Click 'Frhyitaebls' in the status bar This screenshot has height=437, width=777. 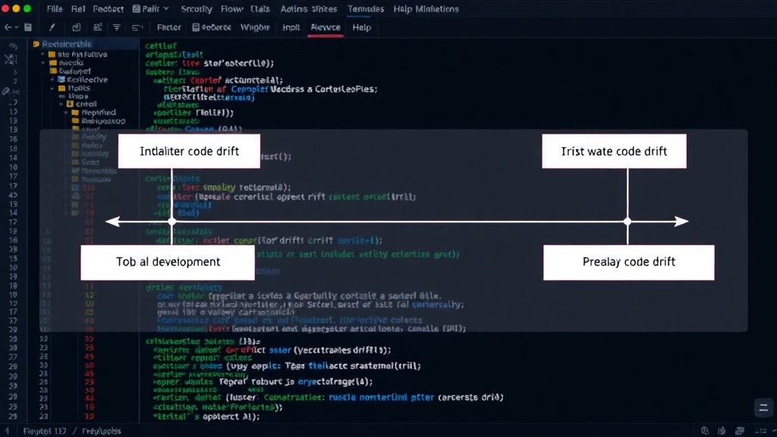coord(101,431)
